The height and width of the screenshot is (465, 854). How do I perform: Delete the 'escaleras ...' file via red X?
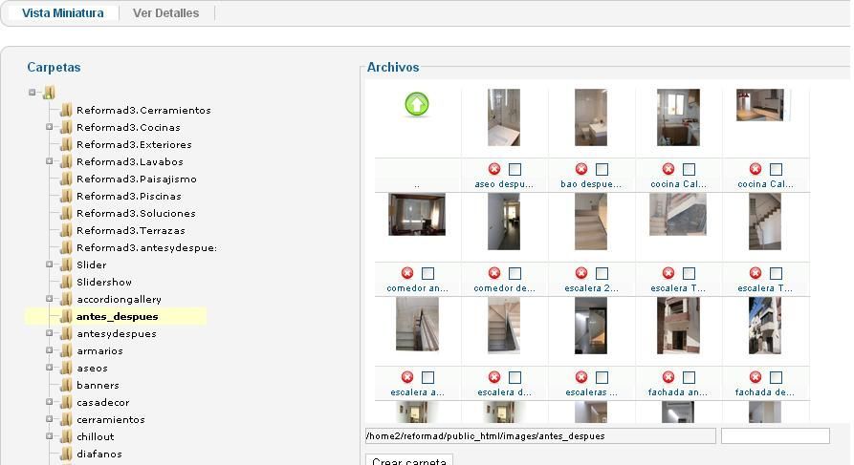point(581,377)
